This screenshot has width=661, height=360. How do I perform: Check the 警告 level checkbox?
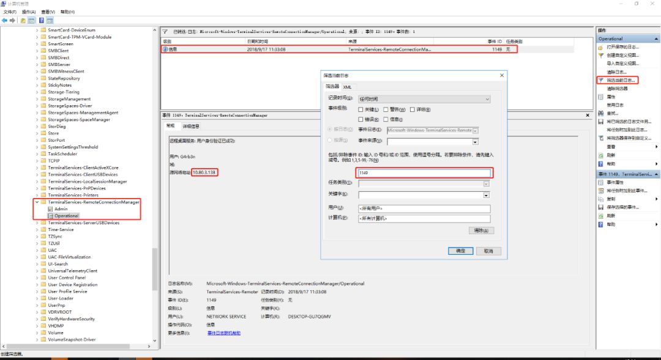click(386, 109)
